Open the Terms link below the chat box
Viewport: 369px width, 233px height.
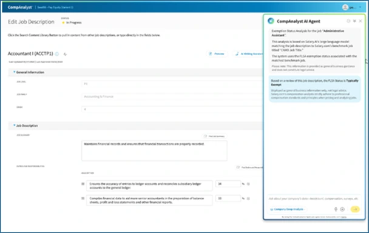344,217
